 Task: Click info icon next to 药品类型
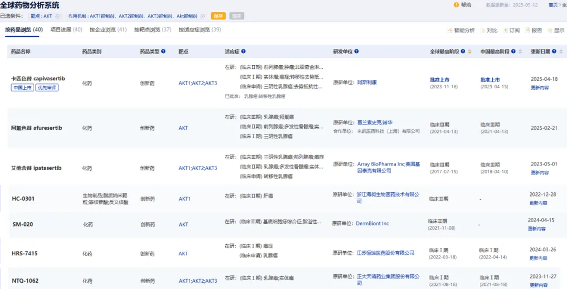tap(163, 51)
